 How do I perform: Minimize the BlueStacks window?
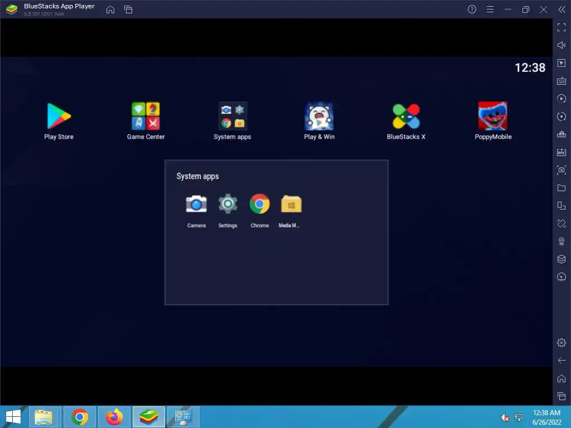pos(508,9)
